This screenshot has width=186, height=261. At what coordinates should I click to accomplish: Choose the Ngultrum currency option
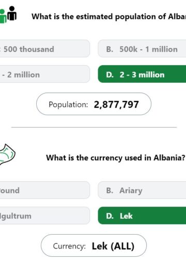coord(45,215)
